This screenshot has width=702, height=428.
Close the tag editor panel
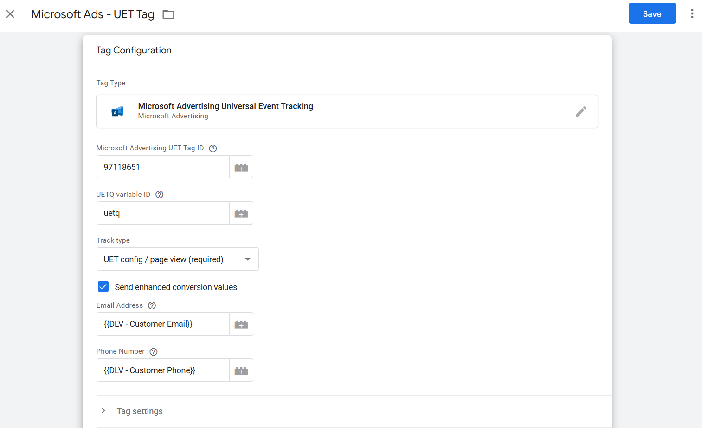click(x=10, y=14)
